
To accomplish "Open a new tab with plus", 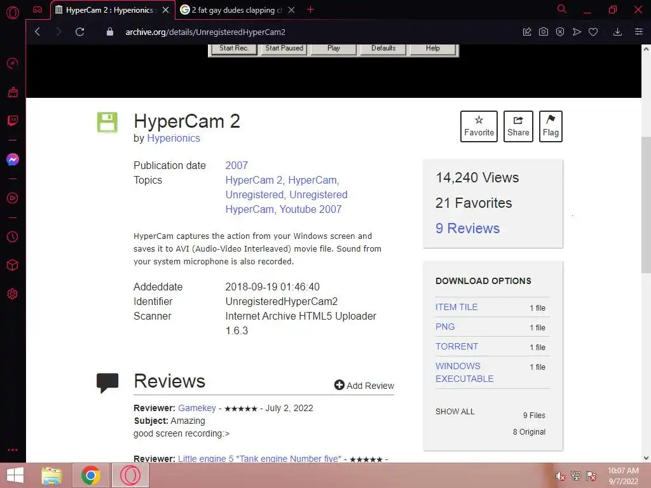I will 310,10.
